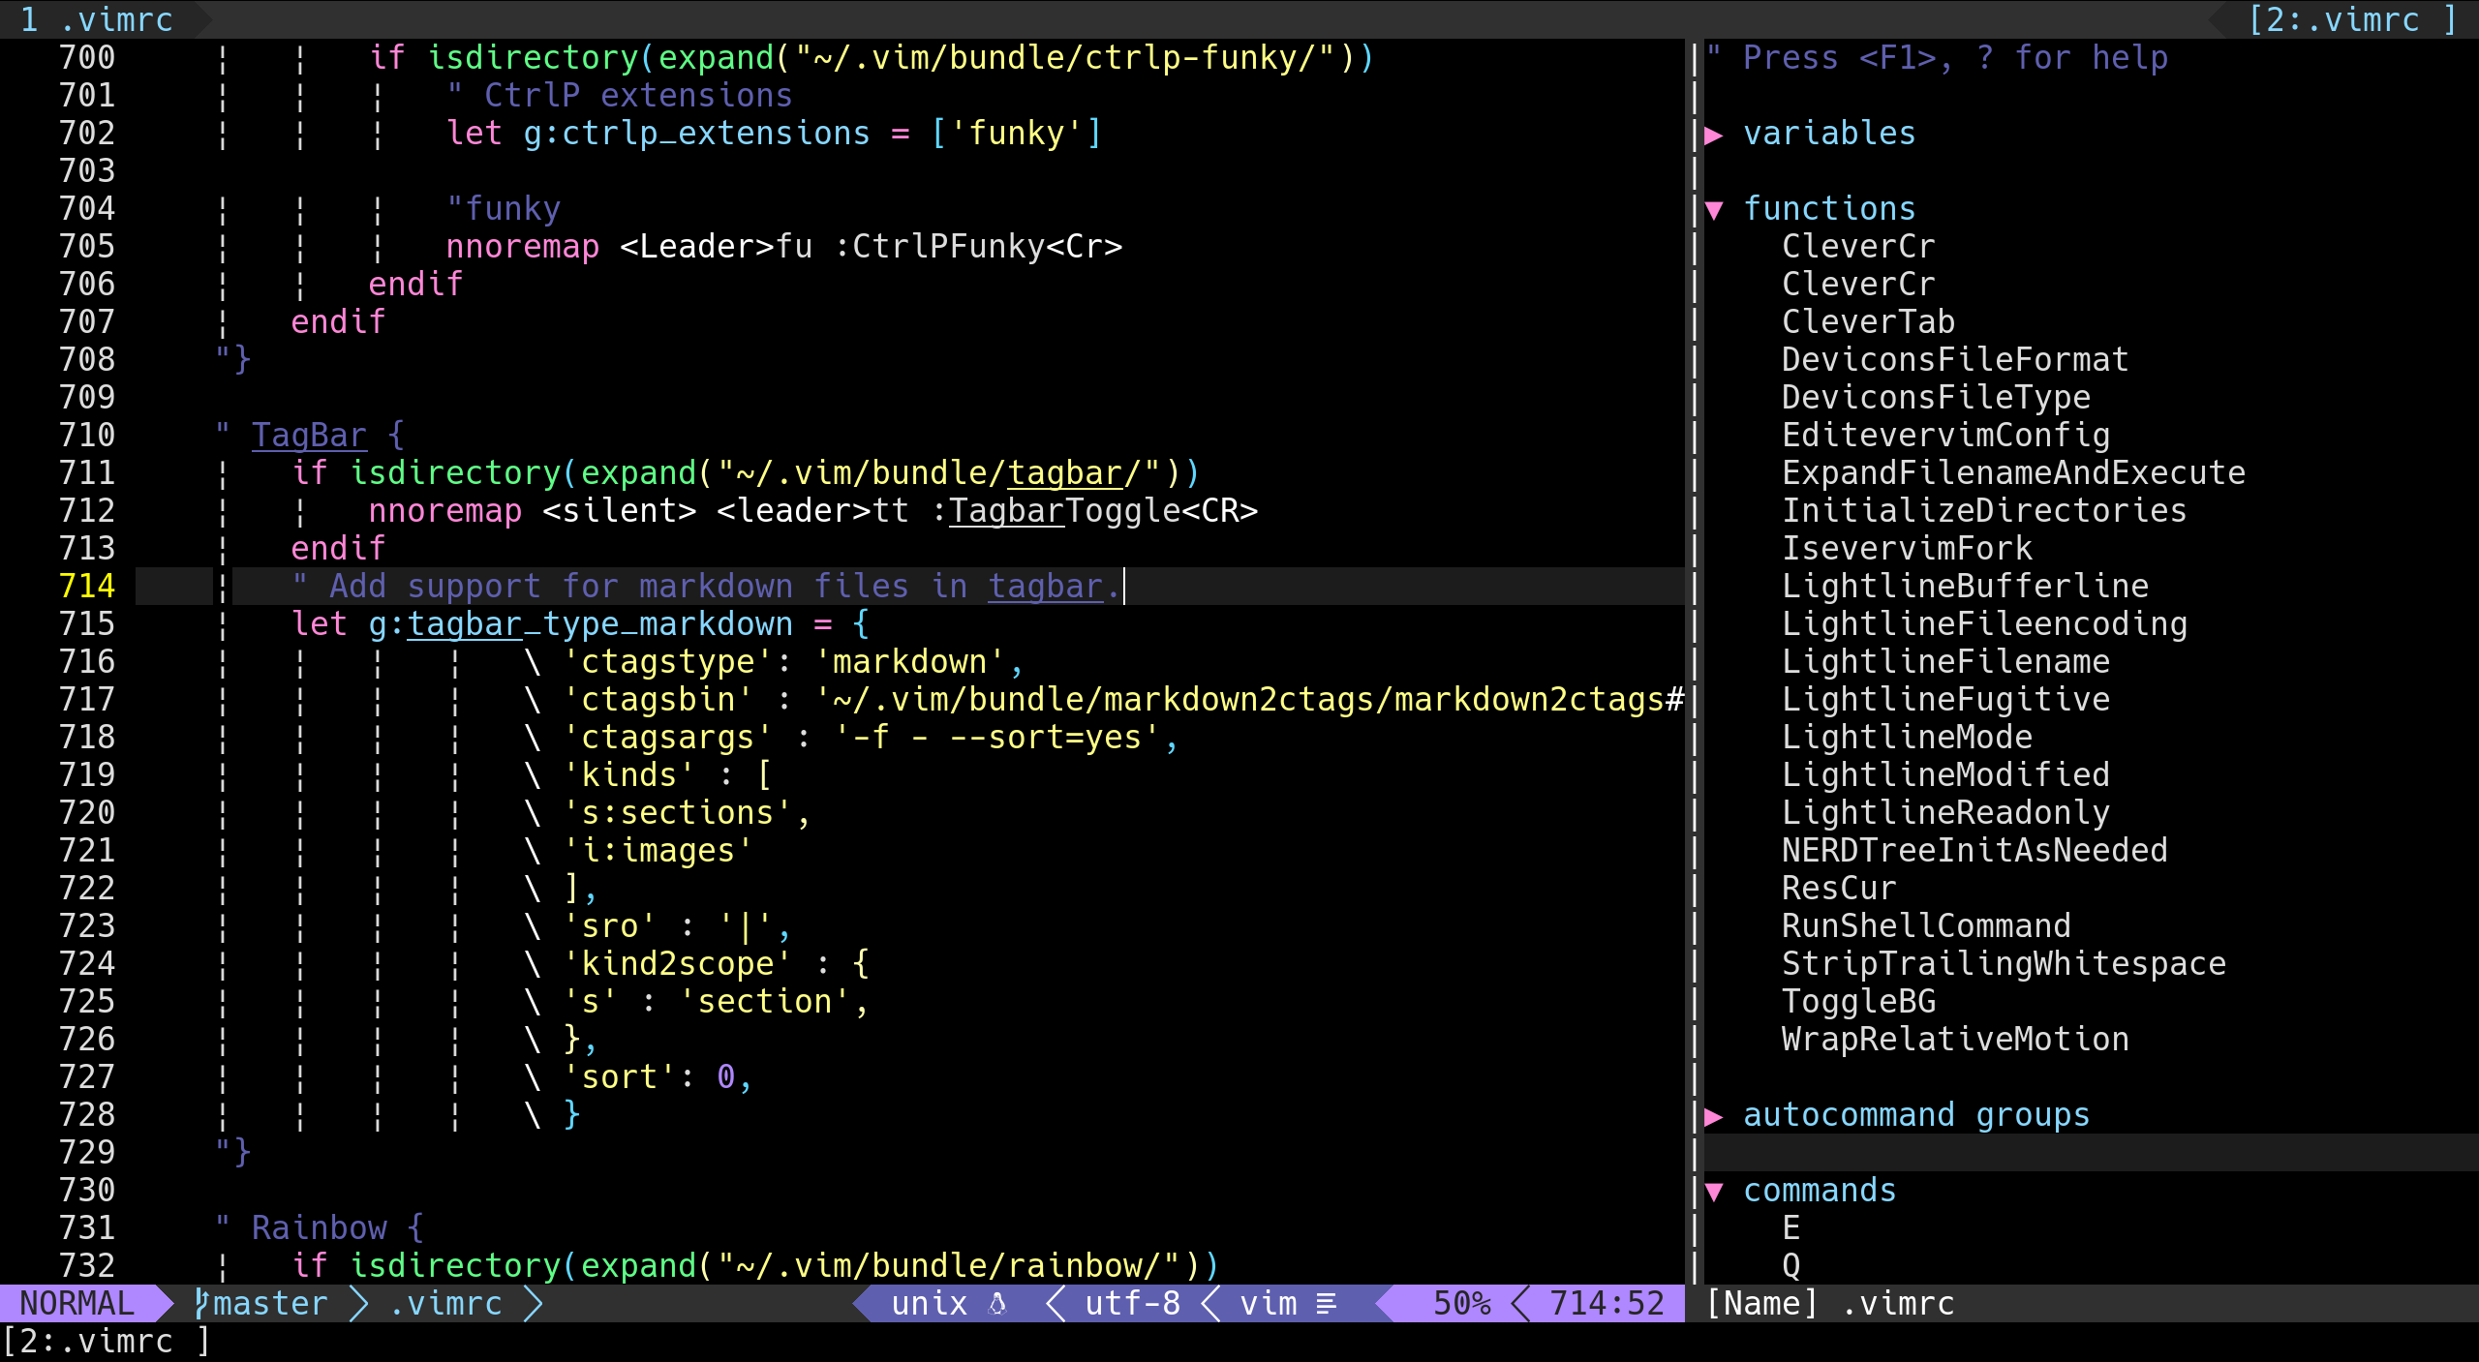Select the ToggleBG function entry
2479x1362 pixels.
tap(1858, 1001)
